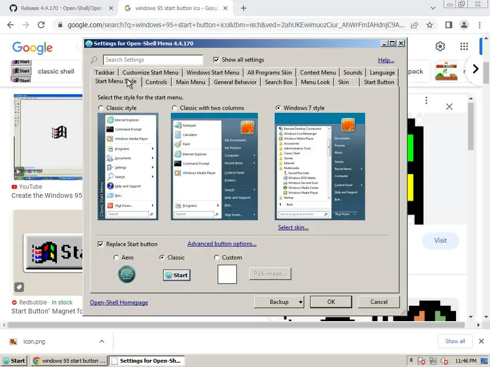Select the Aero shell start button image
The width and height of the screenshot is (490, 367).
(x=126, y=274)
